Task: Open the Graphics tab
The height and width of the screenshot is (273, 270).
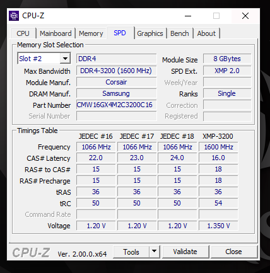Action: (150, 33)
